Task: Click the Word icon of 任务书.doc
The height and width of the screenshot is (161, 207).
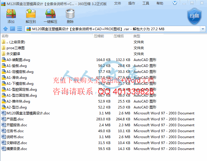Action: [4, 131]
